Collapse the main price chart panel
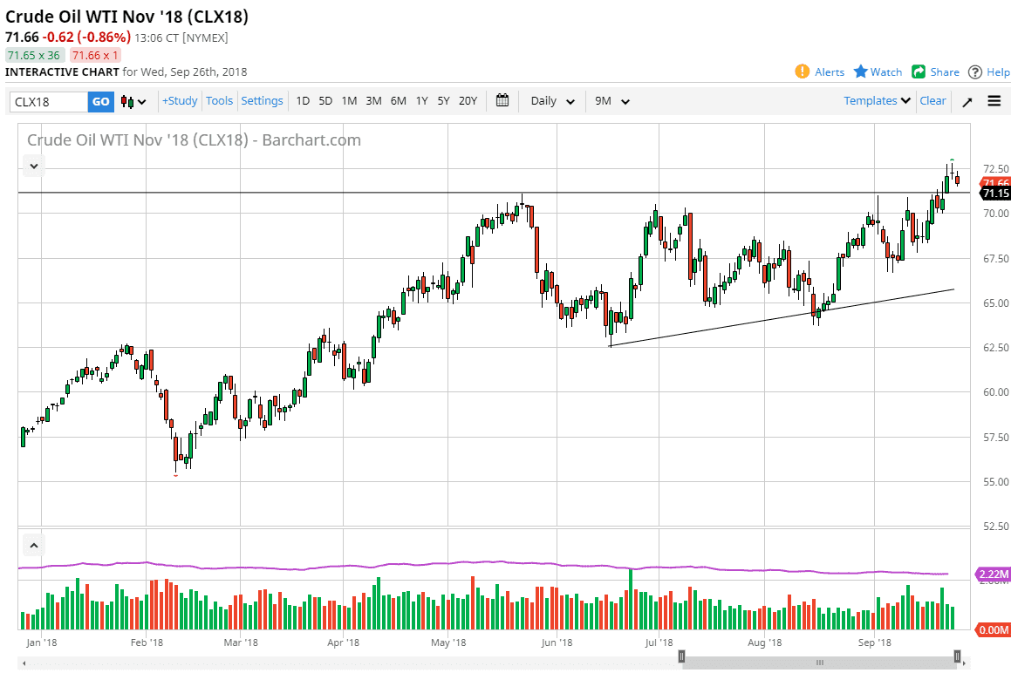This screenshot has height=673, width=1011. (x=33, y=165)
